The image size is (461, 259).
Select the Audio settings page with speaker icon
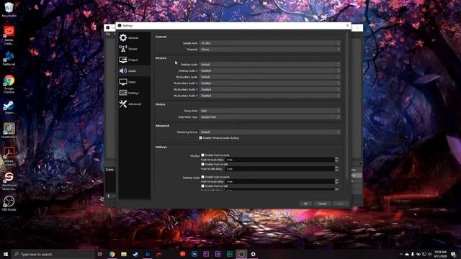135,71
